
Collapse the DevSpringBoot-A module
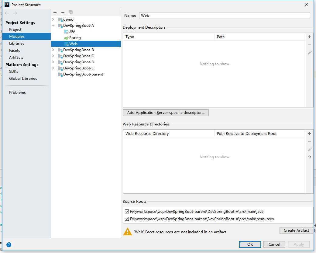(53, 26)
